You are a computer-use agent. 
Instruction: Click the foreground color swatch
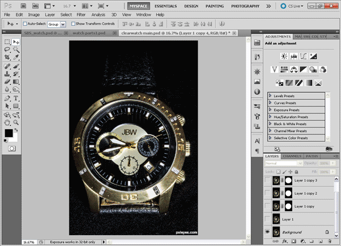point(9,133)
